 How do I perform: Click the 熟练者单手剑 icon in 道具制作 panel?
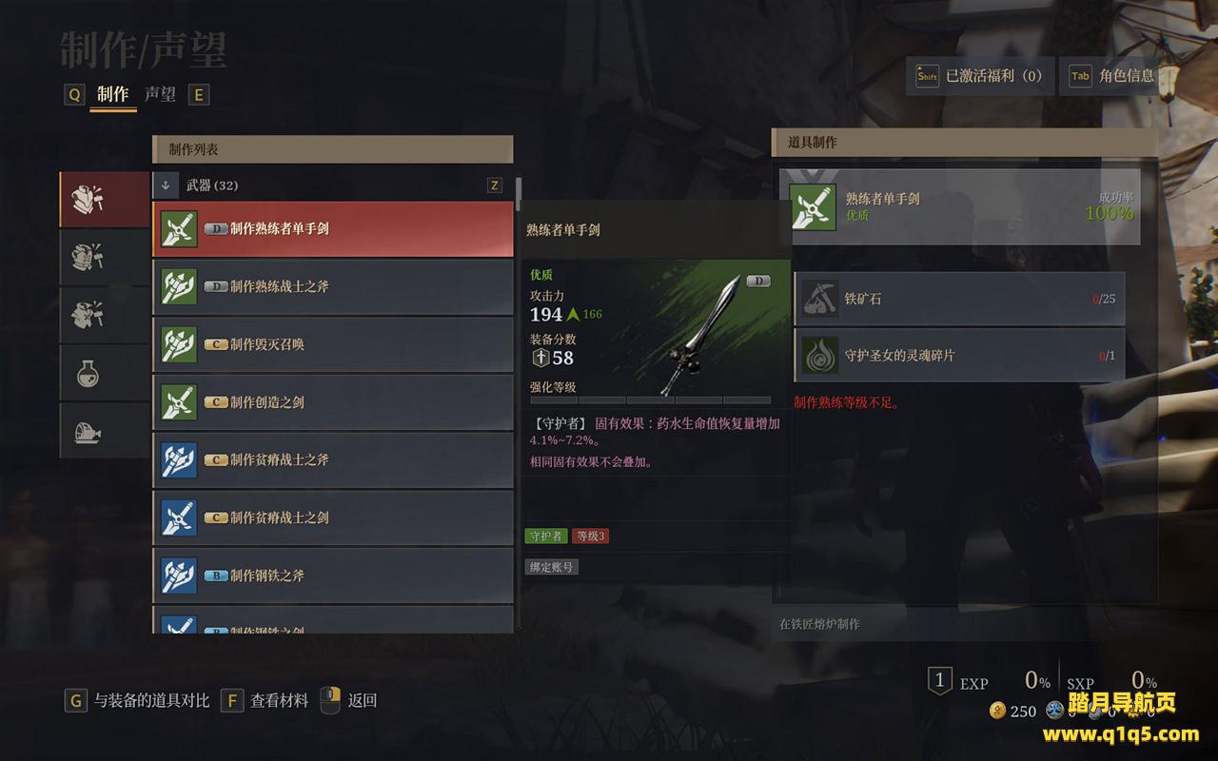(x=814, y=206)
